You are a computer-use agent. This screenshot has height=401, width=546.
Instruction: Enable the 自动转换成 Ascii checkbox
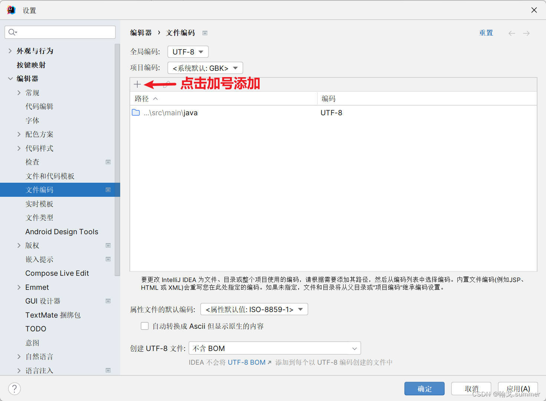pyautogui.click(x=145, y=326)
